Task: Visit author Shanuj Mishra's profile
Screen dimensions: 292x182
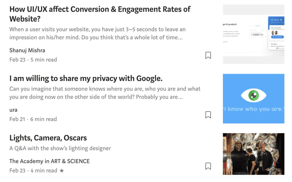Action: coord(27,51)
